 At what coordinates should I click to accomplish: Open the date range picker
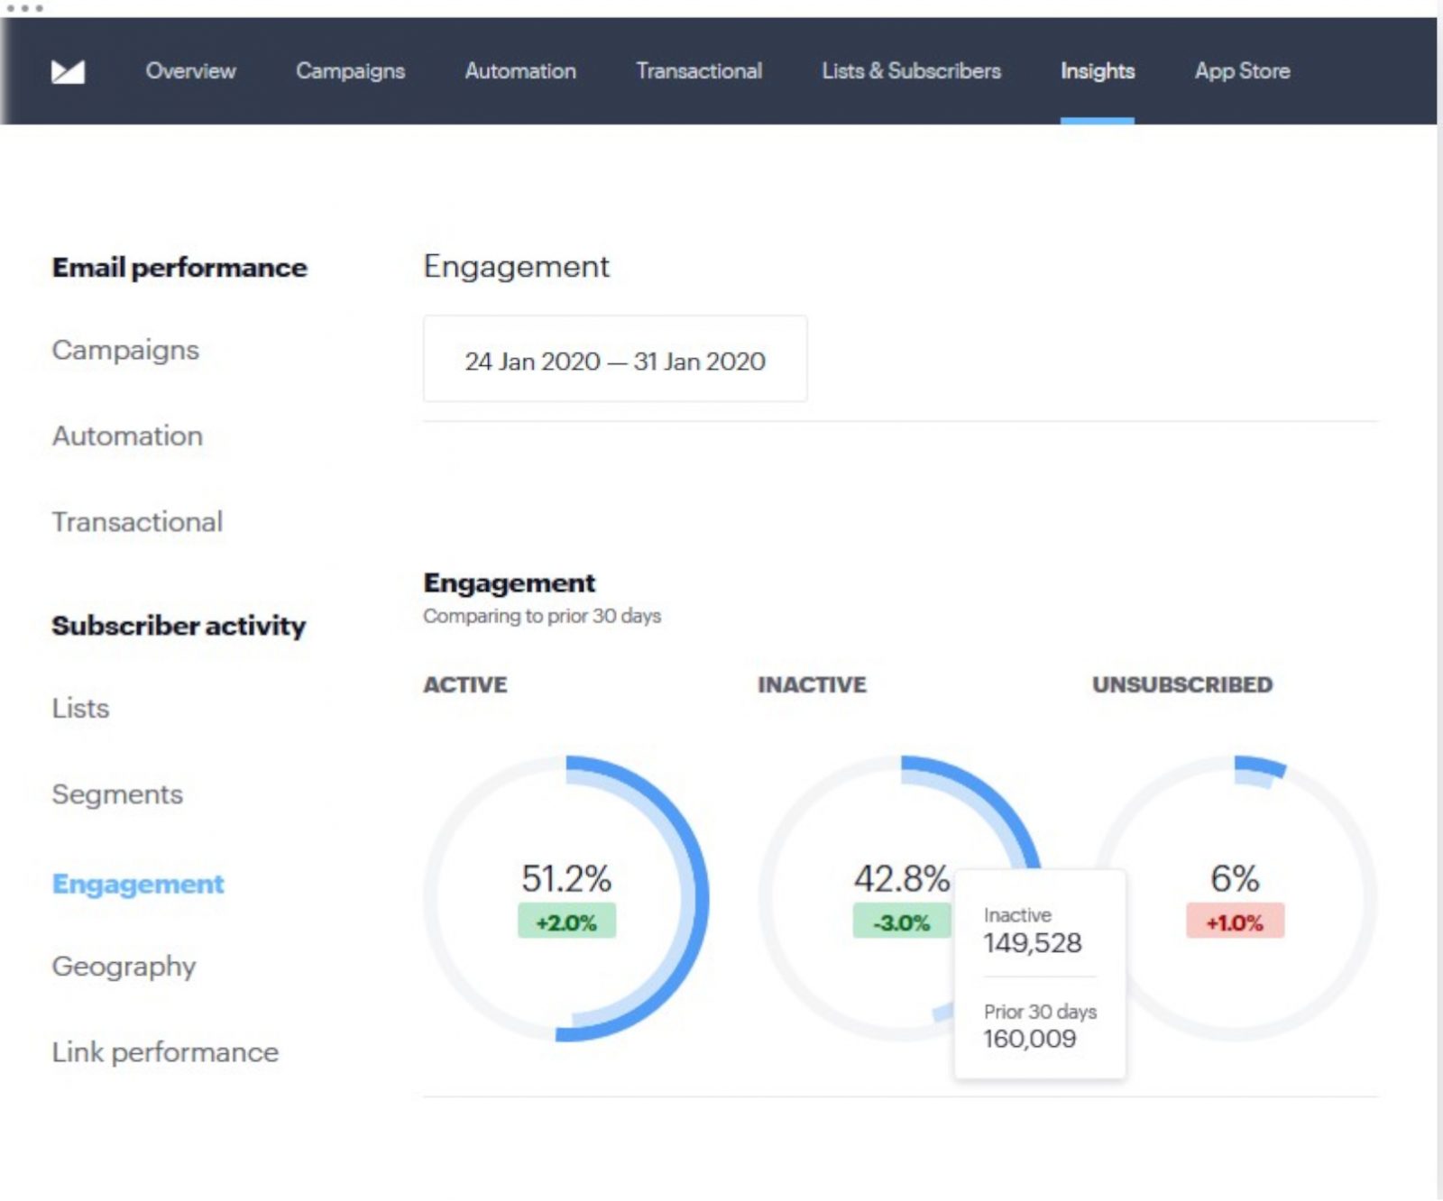[x=615, y=359]
